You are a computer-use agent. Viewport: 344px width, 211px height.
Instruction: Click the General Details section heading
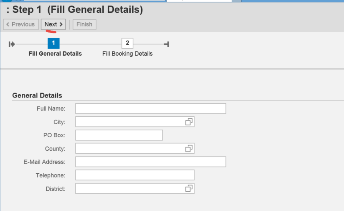tap(37, 95)
